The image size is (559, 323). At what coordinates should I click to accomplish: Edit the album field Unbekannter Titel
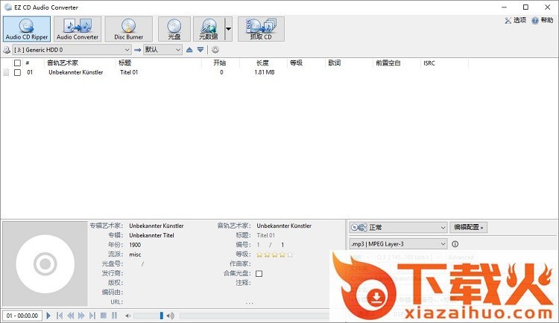click(x=151, y=235)
